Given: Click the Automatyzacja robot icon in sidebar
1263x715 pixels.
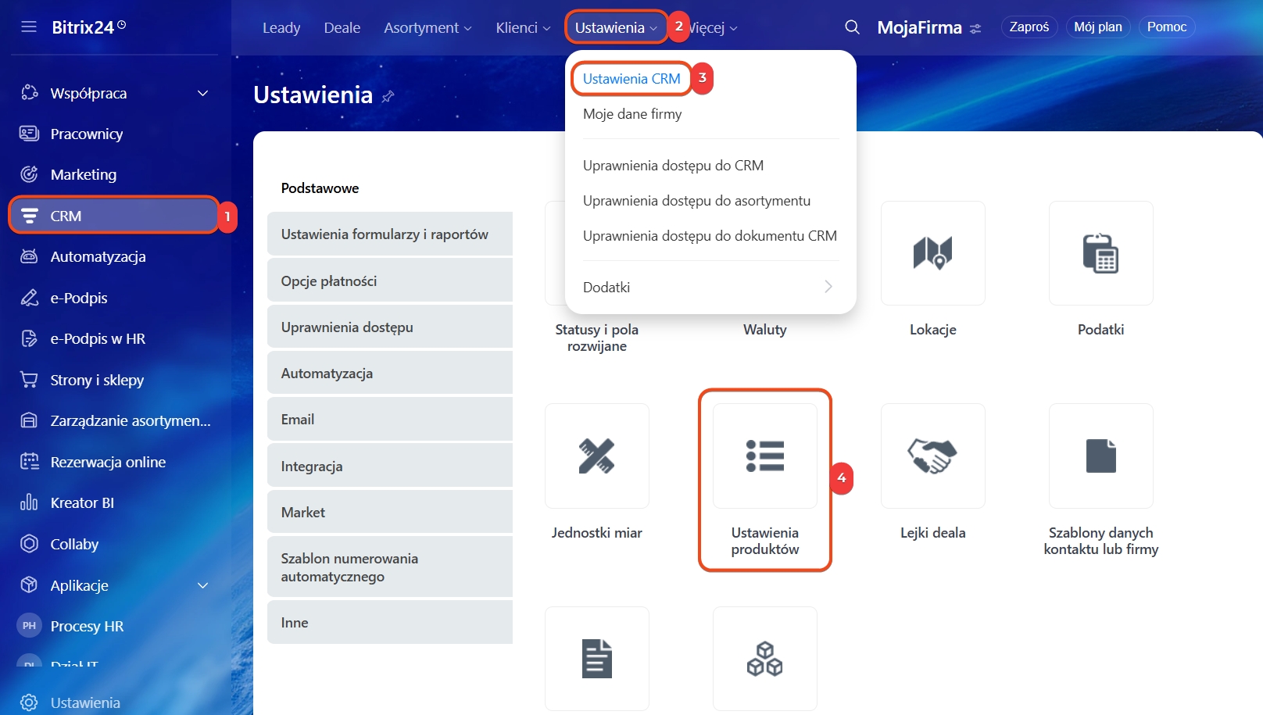Looking at the screenshot, I should point(30,256).
